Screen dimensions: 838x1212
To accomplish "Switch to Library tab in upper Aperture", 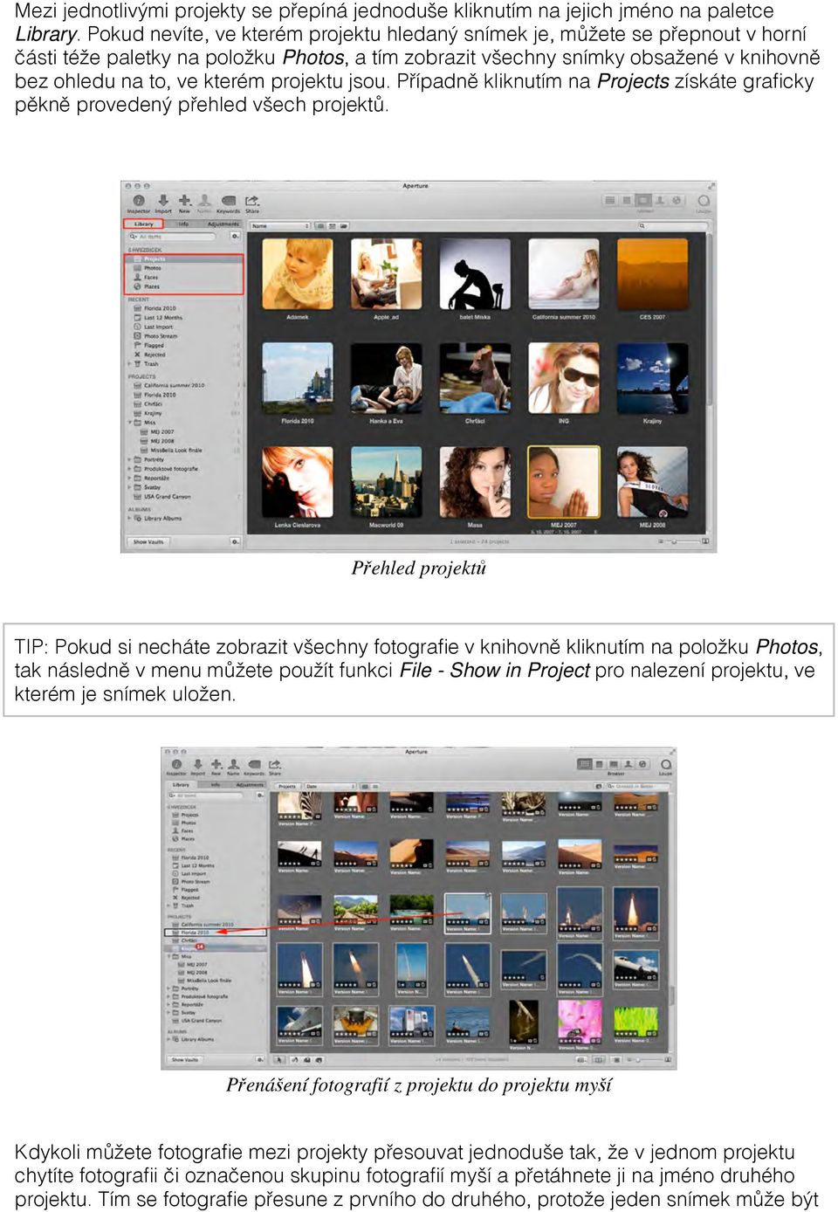I will coord(144,224).
